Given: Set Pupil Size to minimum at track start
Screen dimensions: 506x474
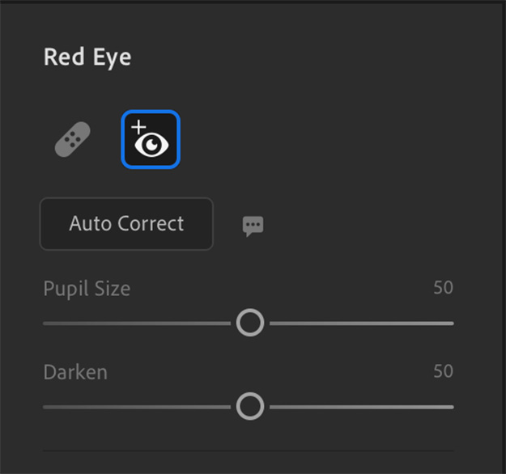Looking at the screenshot, I should click(x=45, y=323).
